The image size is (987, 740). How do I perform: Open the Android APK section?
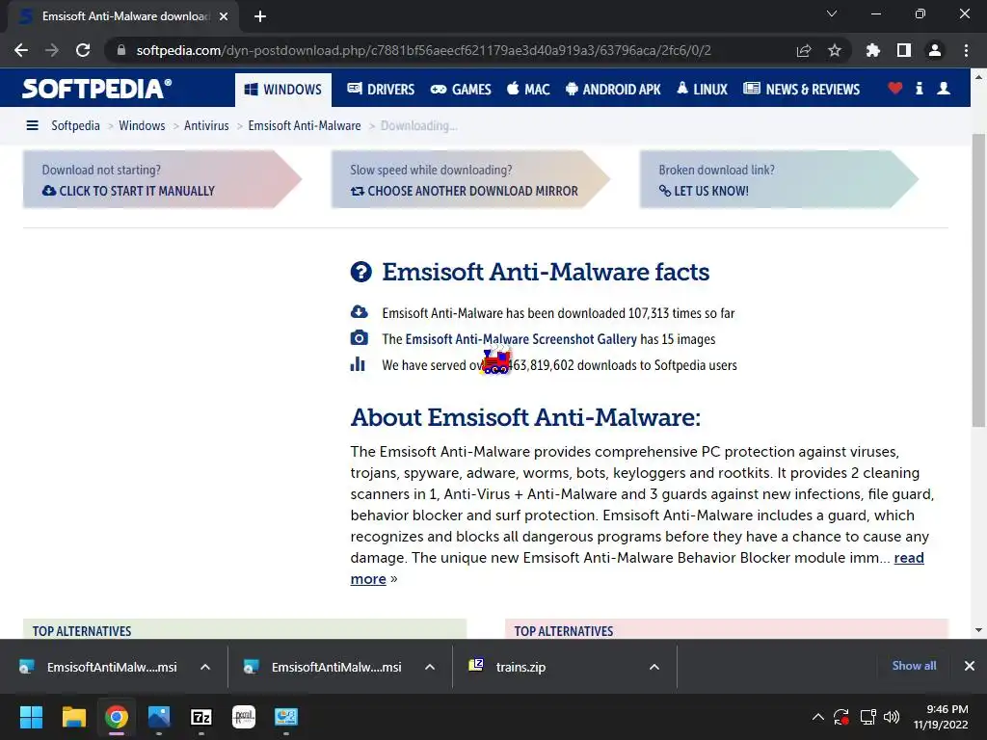pos(613,90)
